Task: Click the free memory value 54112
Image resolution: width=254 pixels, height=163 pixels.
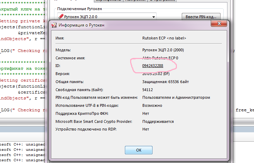Action: click(x=147, y=90)
